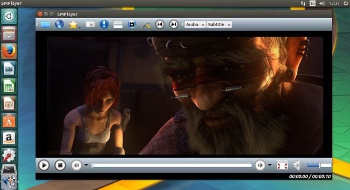The width and height of the screenshot is (350, 190).
Task: Click the 12:37 clock in top panel
Action: click(x=334, y=3)
